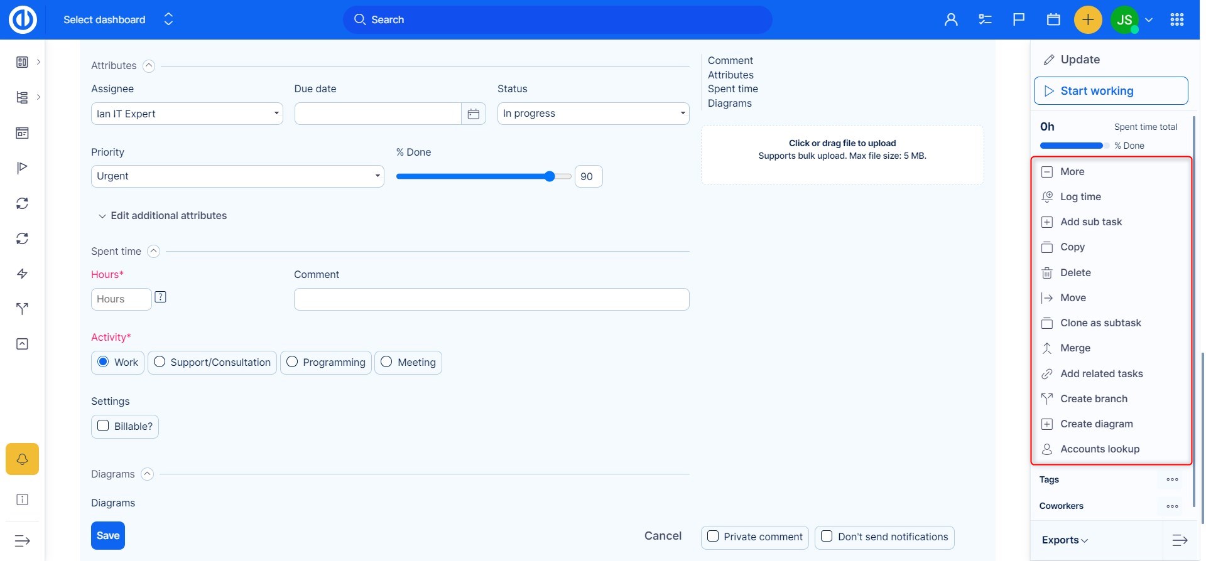Select the Programming activity radio button
1206x561 pixels.
[x=292, y=362]
